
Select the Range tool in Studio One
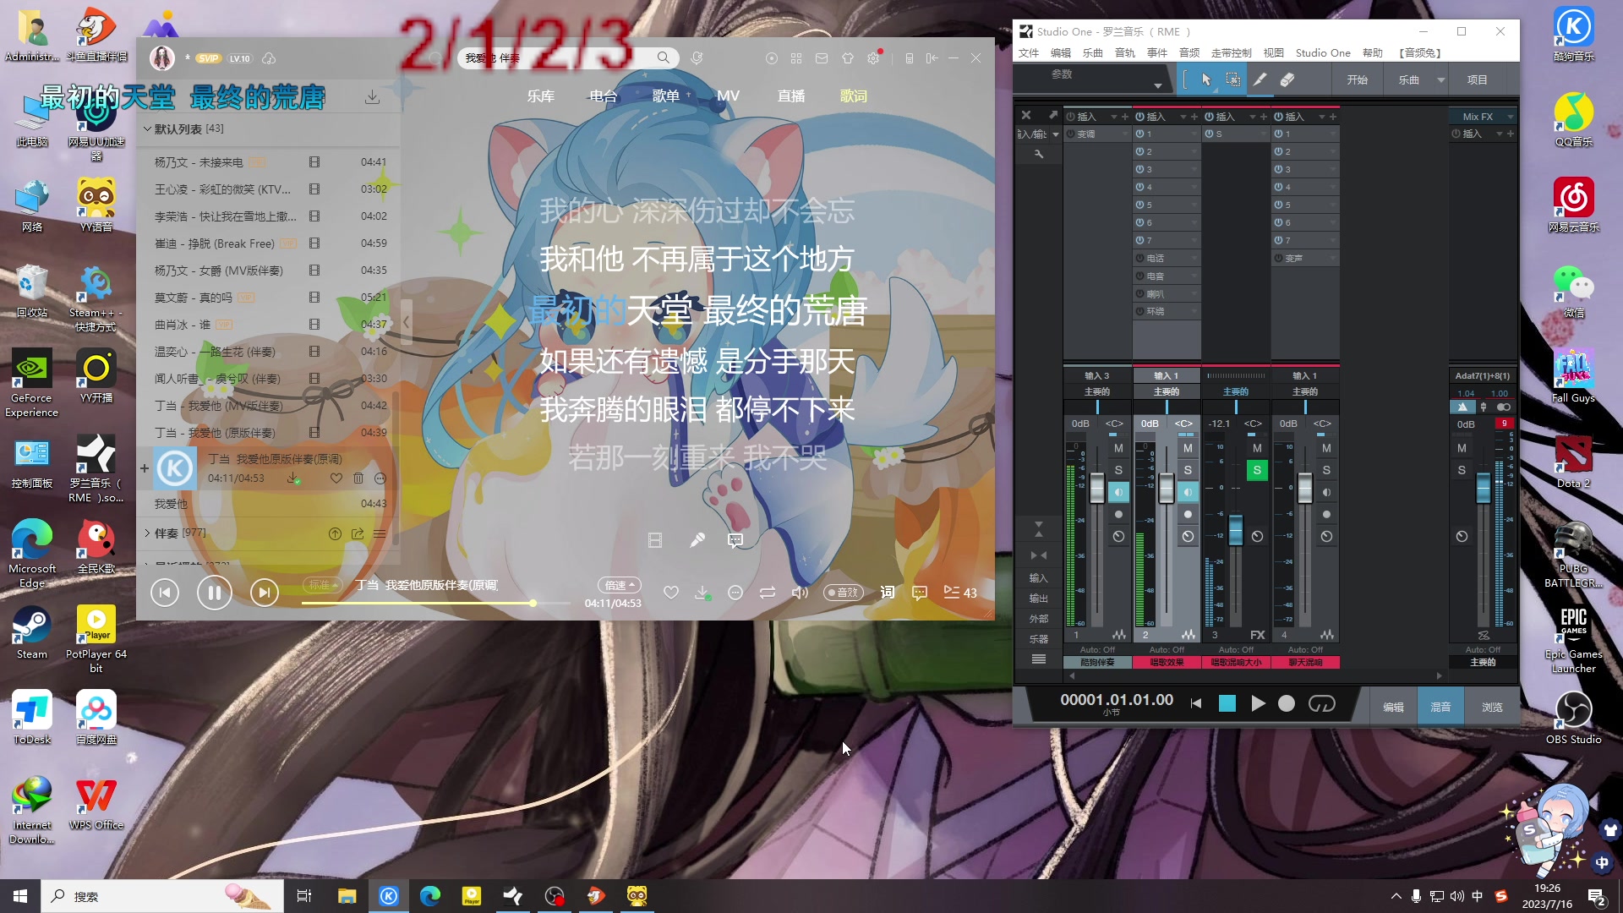point(1233,79)
